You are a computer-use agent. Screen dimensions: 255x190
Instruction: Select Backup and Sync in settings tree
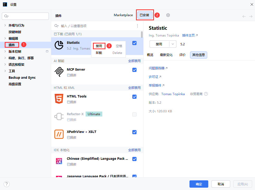click(22, 77)
